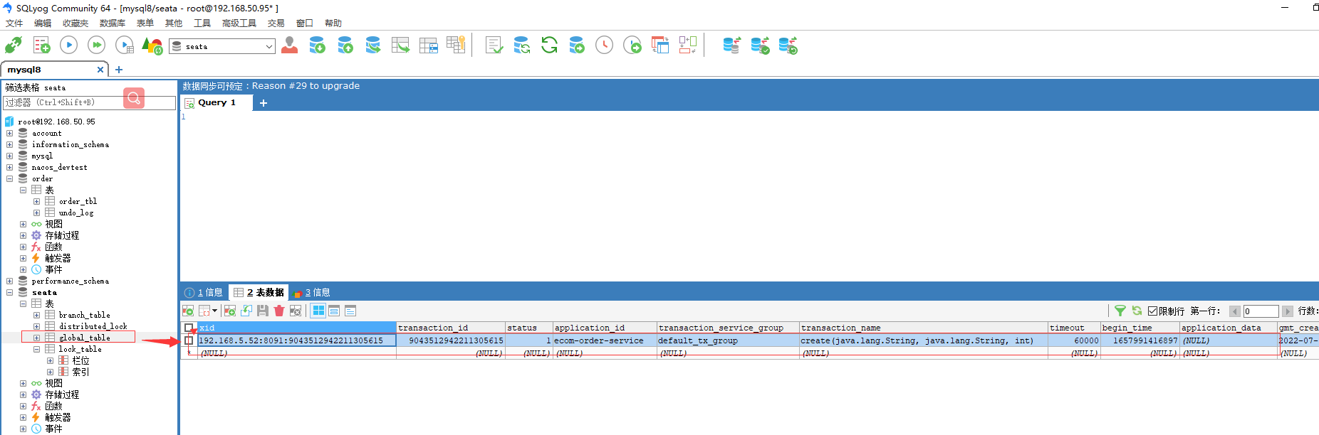Click the transaction_name column header
The height and width of the screenshot is (435, 1319).
(923, 328)
